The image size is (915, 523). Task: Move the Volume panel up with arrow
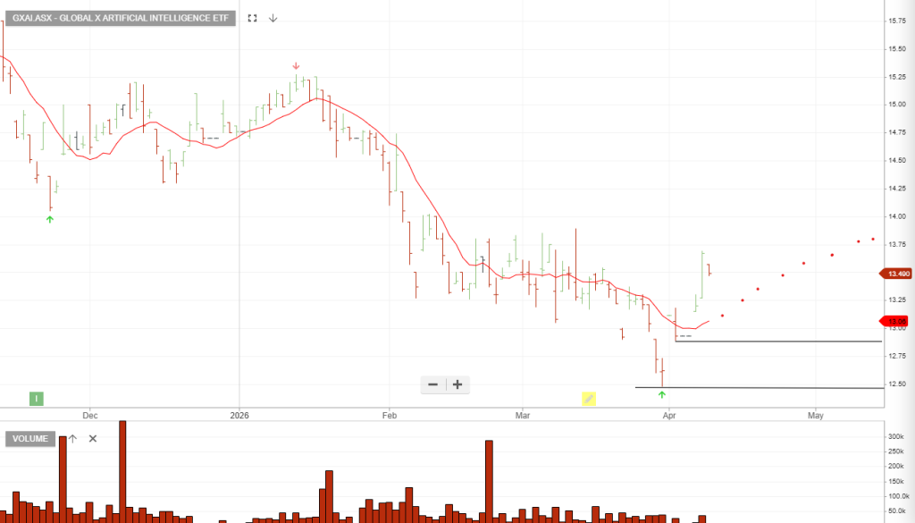point(73,438)
